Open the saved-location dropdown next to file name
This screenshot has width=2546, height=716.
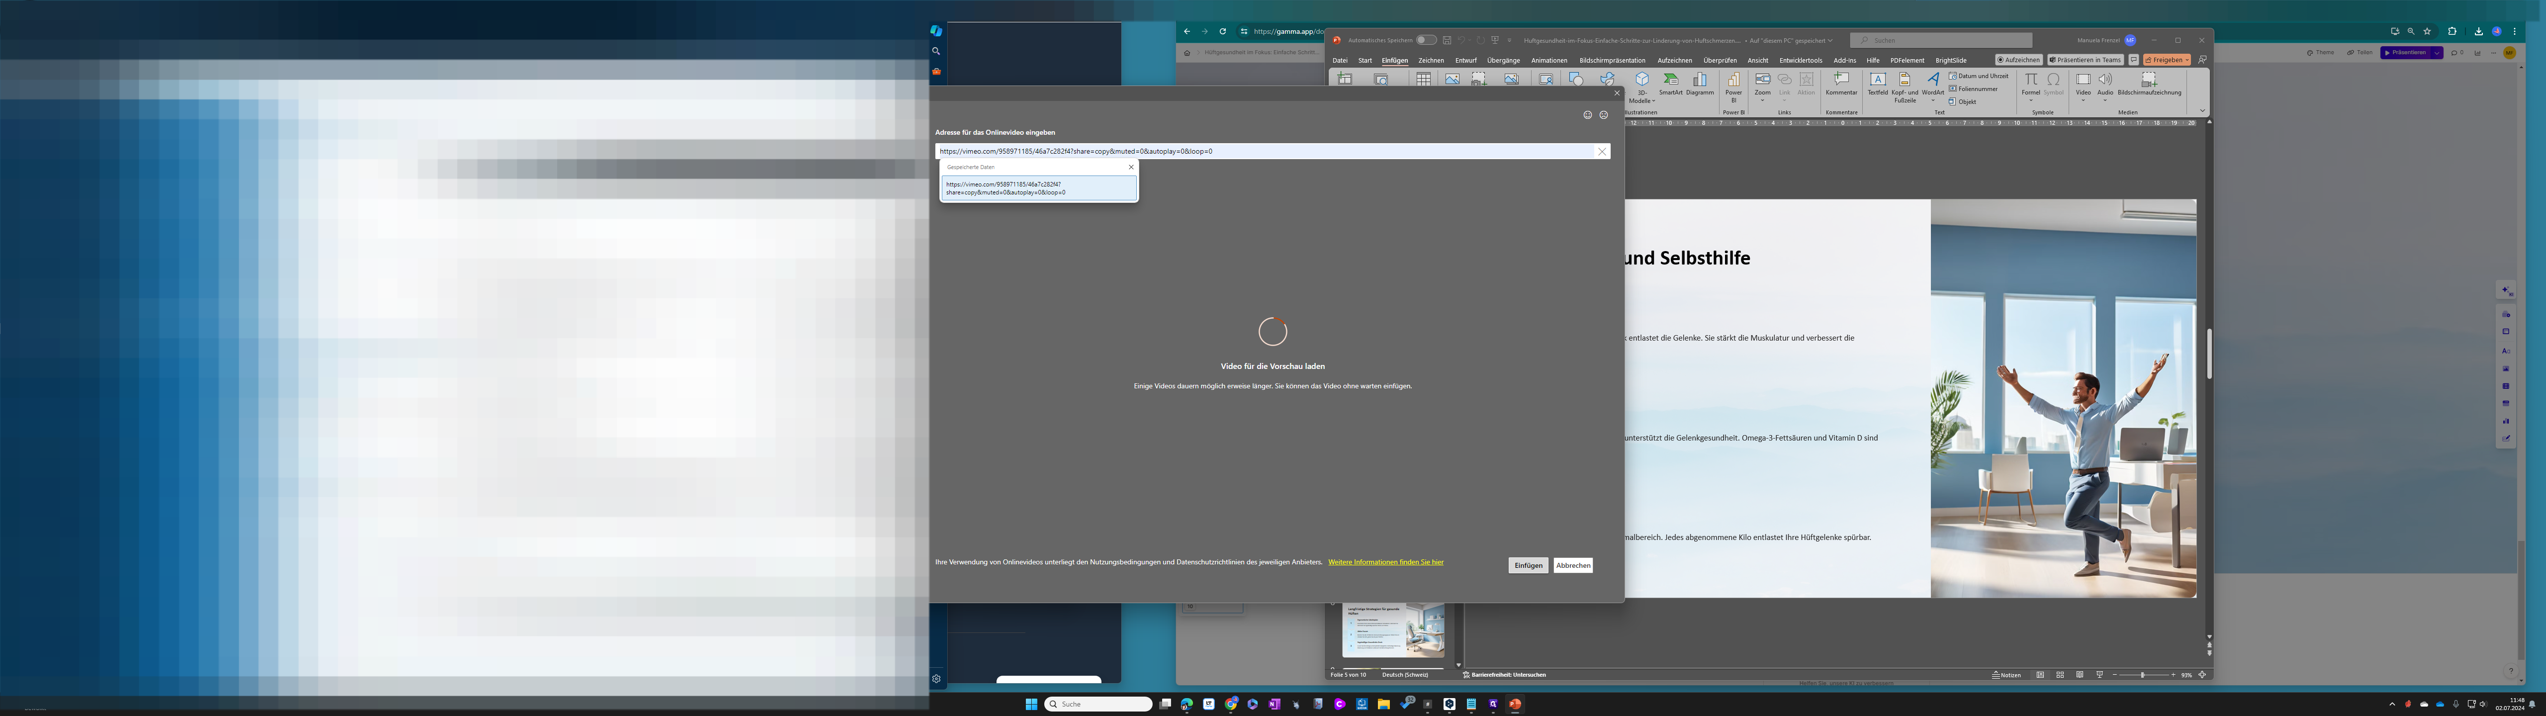click(x=1829, y=41)
